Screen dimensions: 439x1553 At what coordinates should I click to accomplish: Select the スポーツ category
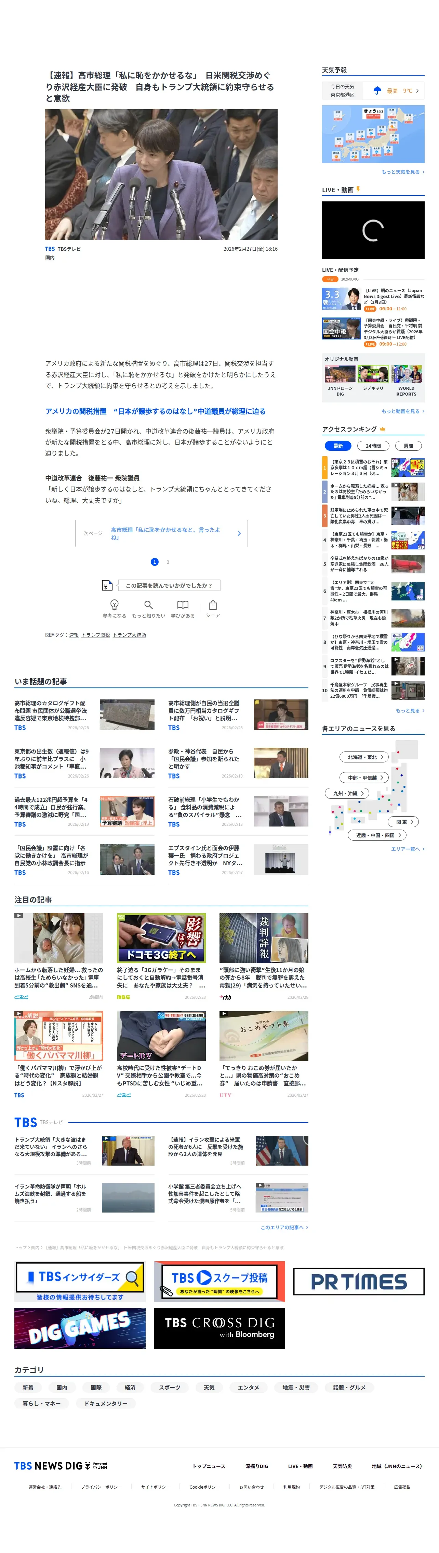click(170, 1387)
